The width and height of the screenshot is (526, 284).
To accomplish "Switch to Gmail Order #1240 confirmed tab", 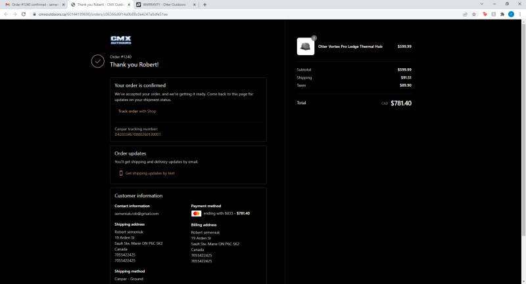I will [35, 5].
